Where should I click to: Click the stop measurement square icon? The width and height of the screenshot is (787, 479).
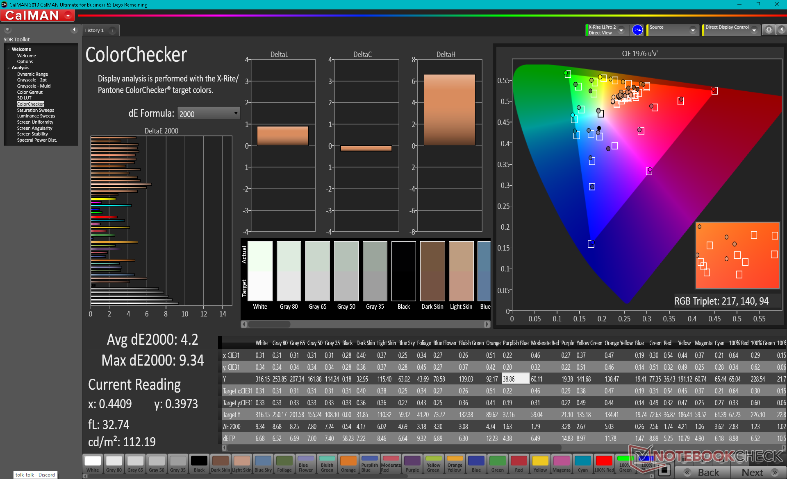(x=665, y=470)
